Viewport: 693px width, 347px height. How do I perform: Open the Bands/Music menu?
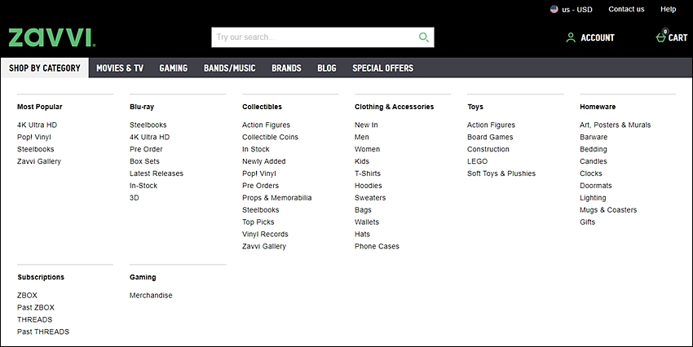[x=229, y=68]
